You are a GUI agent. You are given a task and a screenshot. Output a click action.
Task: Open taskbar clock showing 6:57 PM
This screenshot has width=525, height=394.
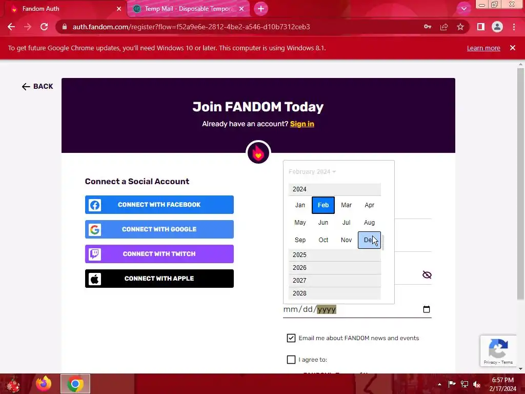tap(502, 384)
